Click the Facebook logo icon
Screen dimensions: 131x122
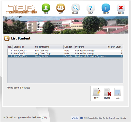81,118
